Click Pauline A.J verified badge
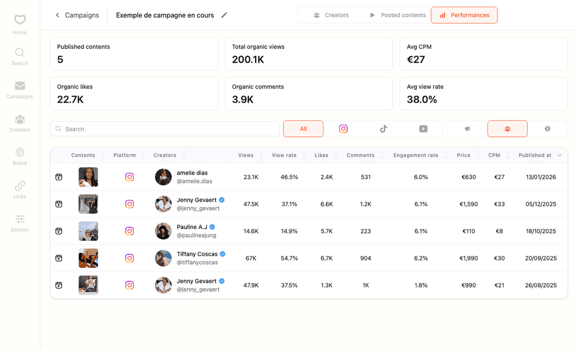 tap(212, 227)
